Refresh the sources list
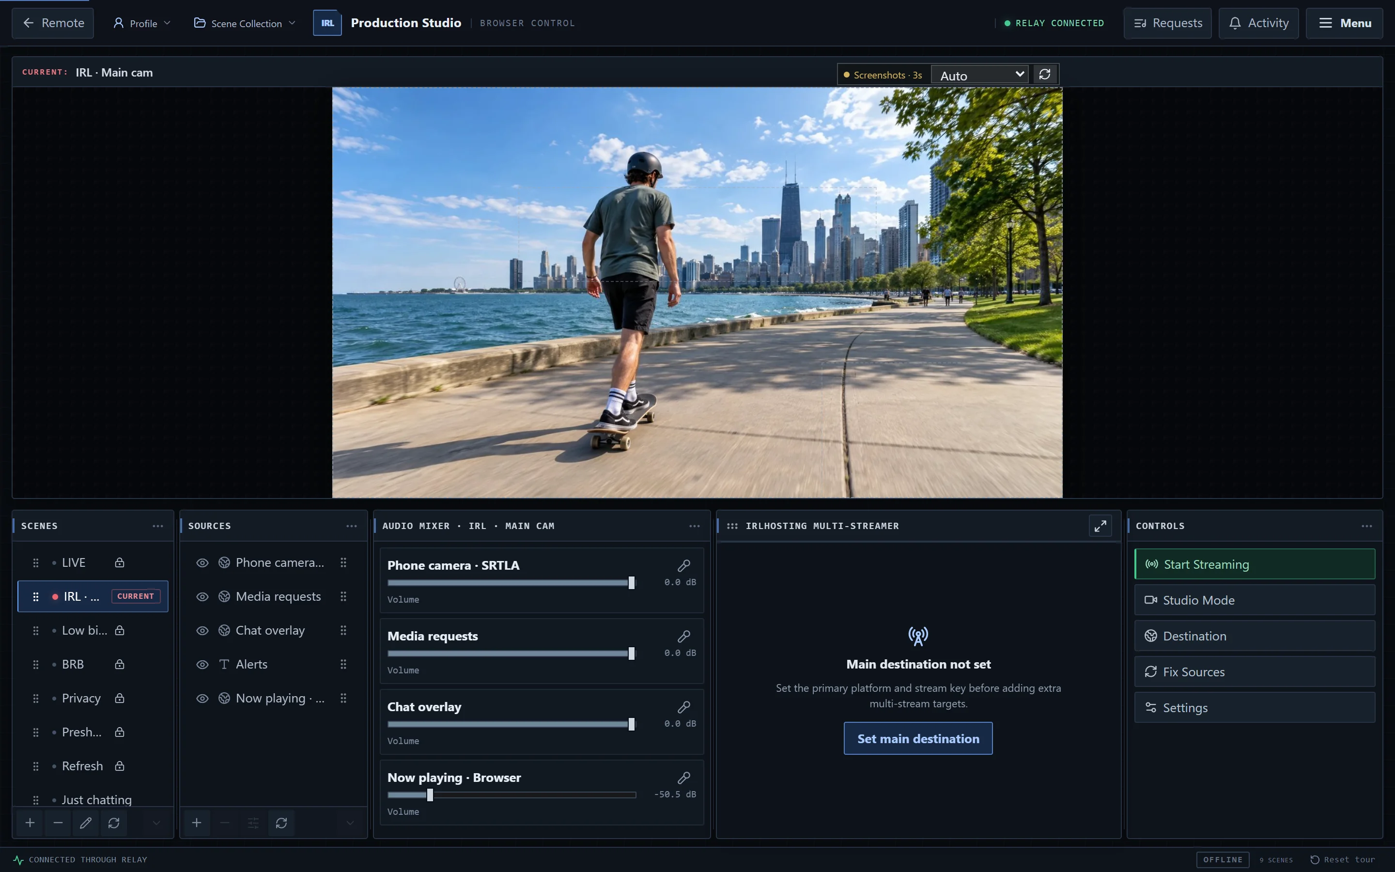Viewport: 1395px width, 872px height. (x=281, y=823)
